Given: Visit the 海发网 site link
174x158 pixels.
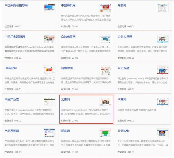Looking at the screenshot, I should click(122, 5).
